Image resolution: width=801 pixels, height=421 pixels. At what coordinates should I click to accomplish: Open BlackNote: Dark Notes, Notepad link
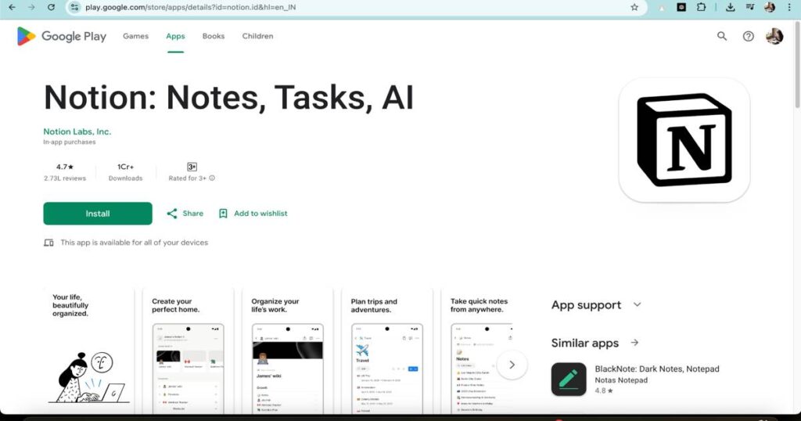(657, 369)
